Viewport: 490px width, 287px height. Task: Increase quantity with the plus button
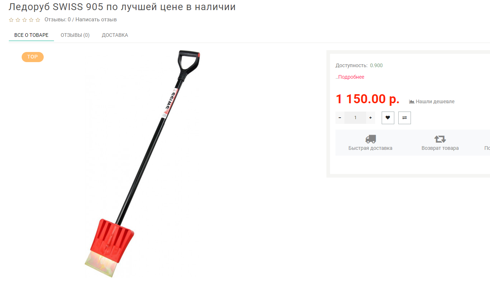(370, 118)
